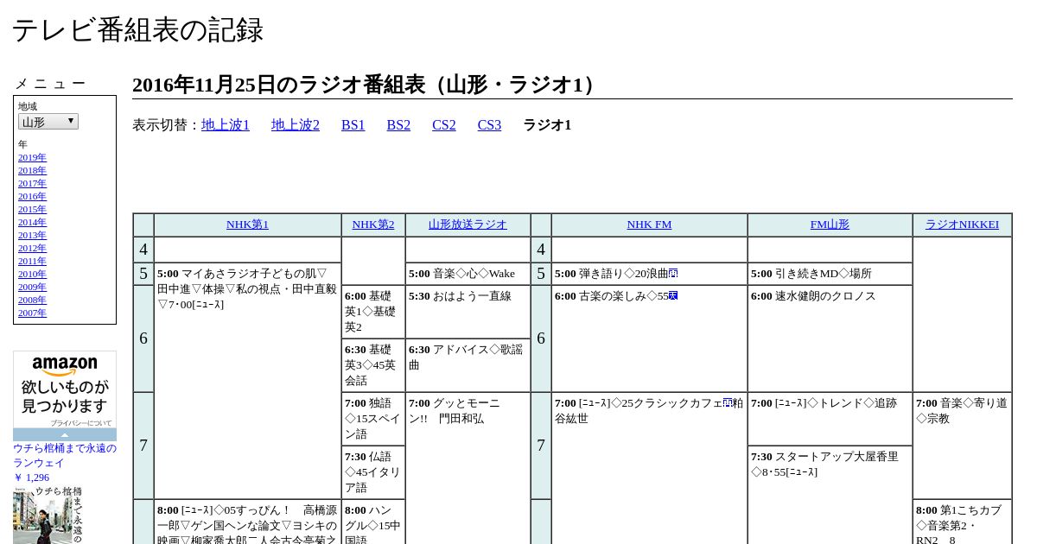Click the 6:00 速水健朗のクロノス cell
The height and width of the screenshot is (544, 1037).
830,338
